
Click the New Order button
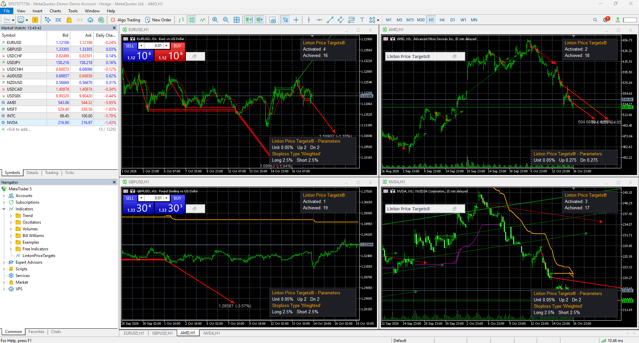[158, 20]
